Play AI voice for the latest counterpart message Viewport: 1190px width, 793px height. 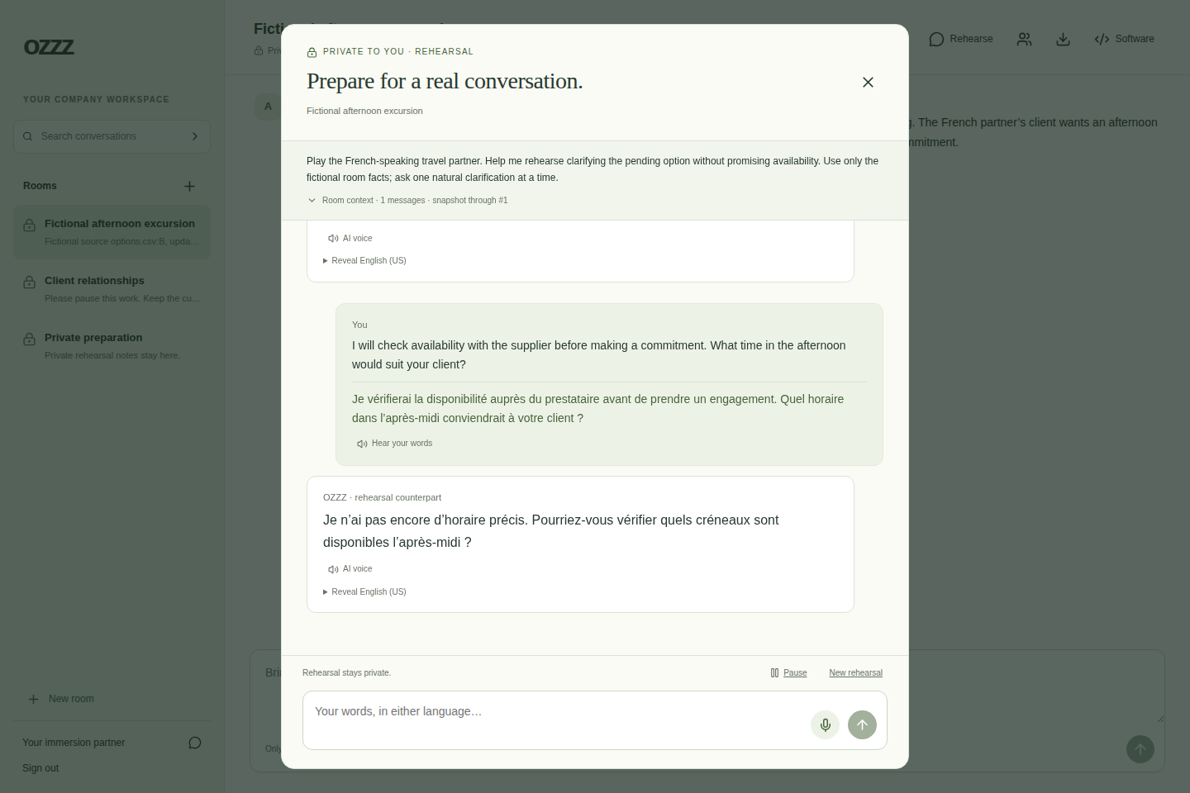(x=350, y=569)
